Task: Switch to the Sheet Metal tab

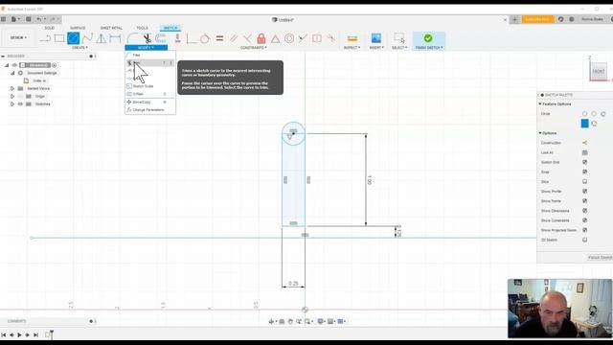Action: pos(111,28)
